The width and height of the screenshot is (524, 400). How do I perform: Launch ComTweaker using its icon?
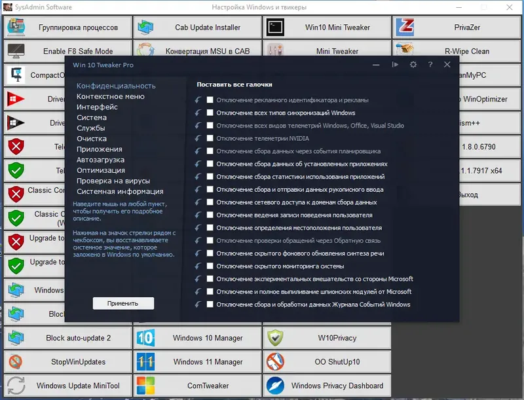pos(146,385)
